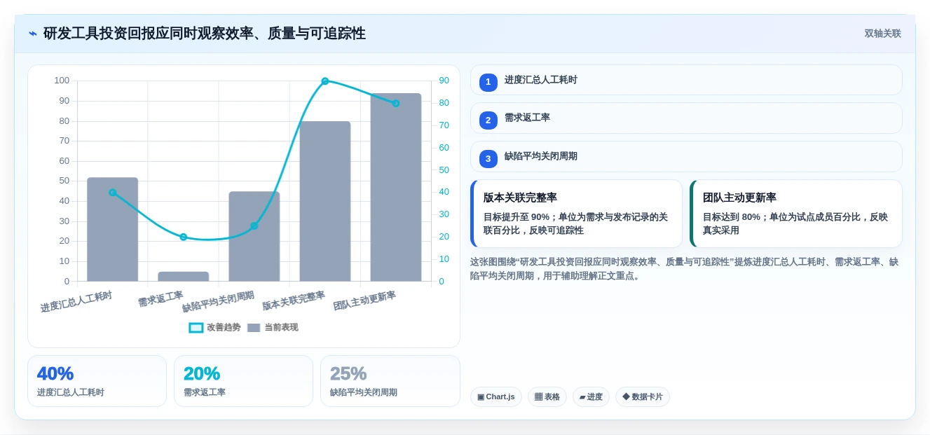Click trend line point on 缺陷平均关闭周期 bar
Screen dimensions: 930x435
[254, 226]
